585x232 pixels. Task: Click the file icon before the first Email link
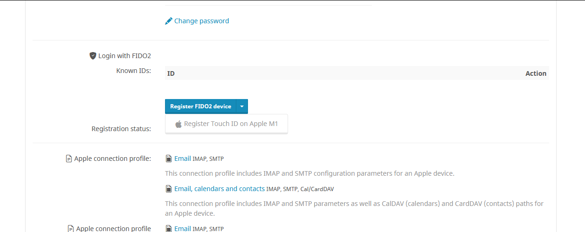(169, 159)
